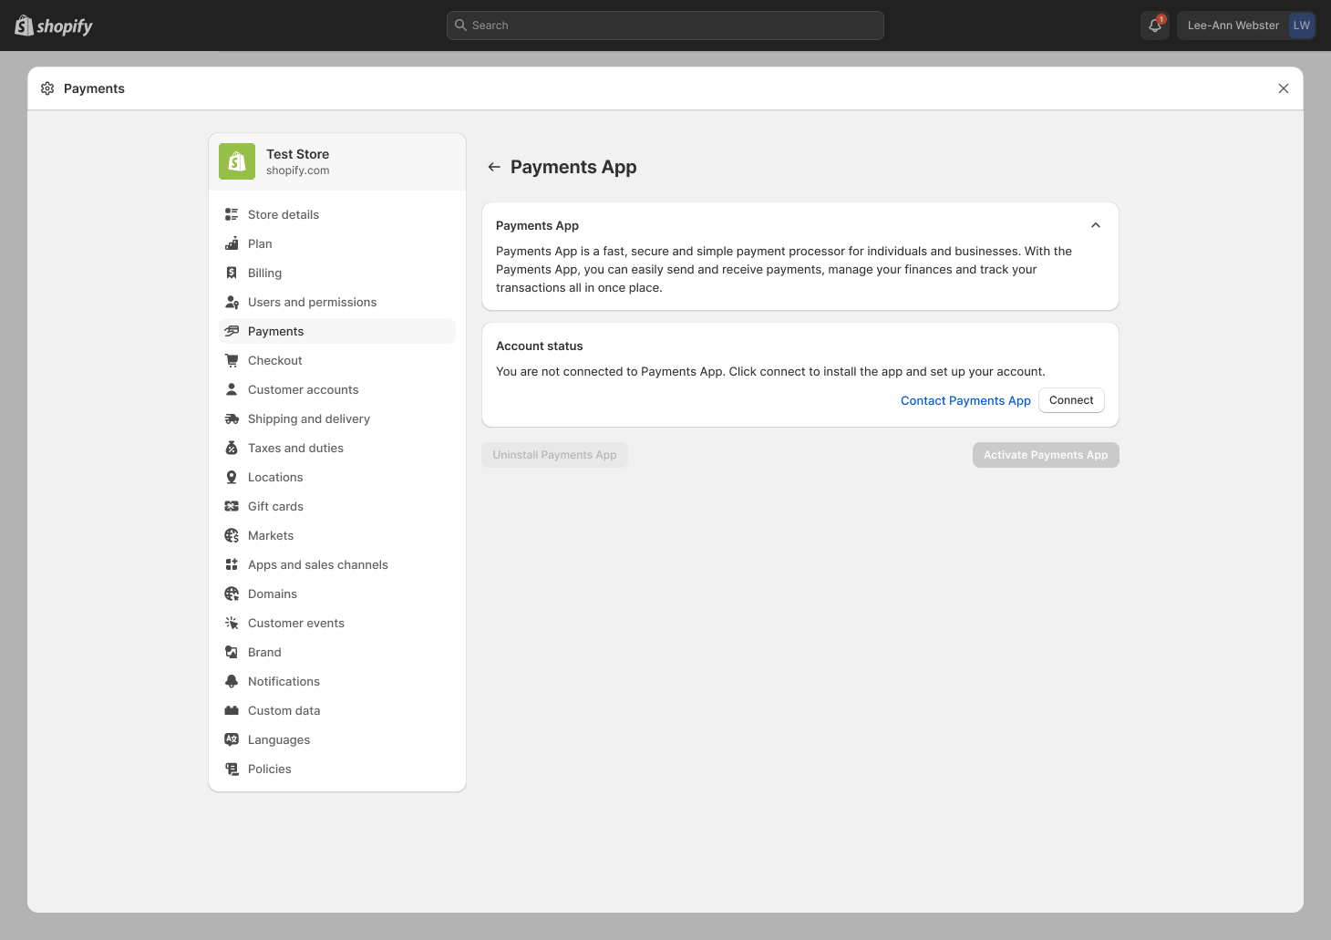Open the notifications bell icon

(x=1155, y=26)
